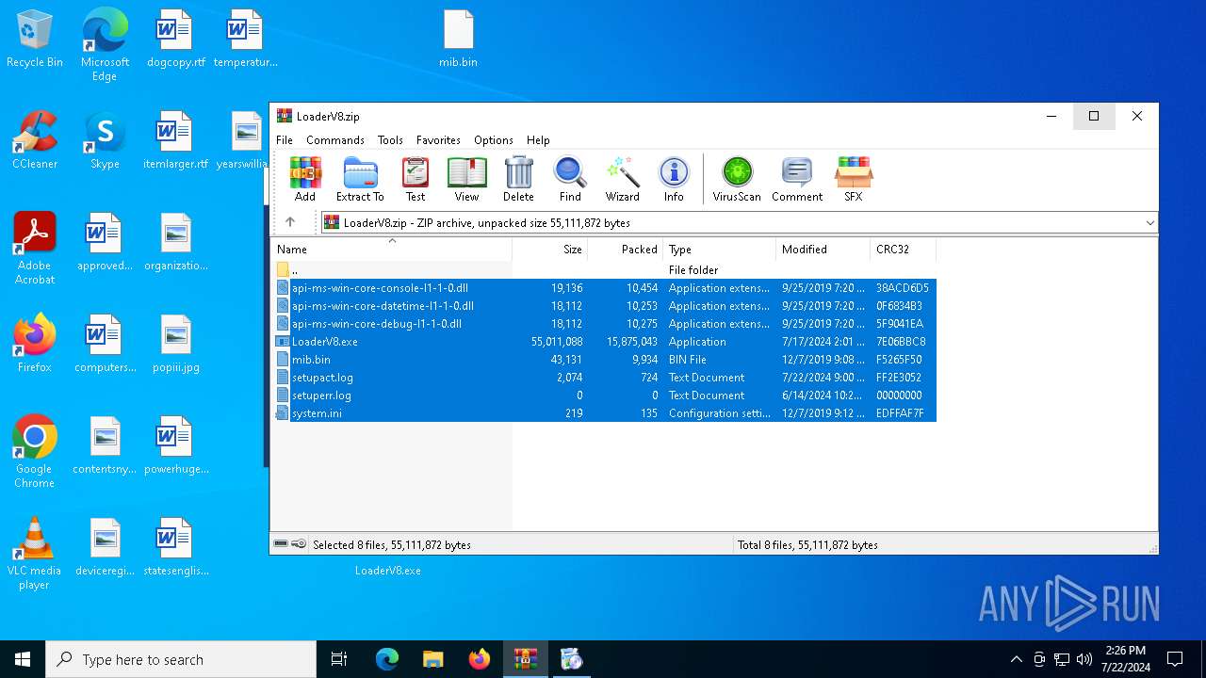Sort by Size column header
The height and width of the screenshot is (678, 1206).
550,250
